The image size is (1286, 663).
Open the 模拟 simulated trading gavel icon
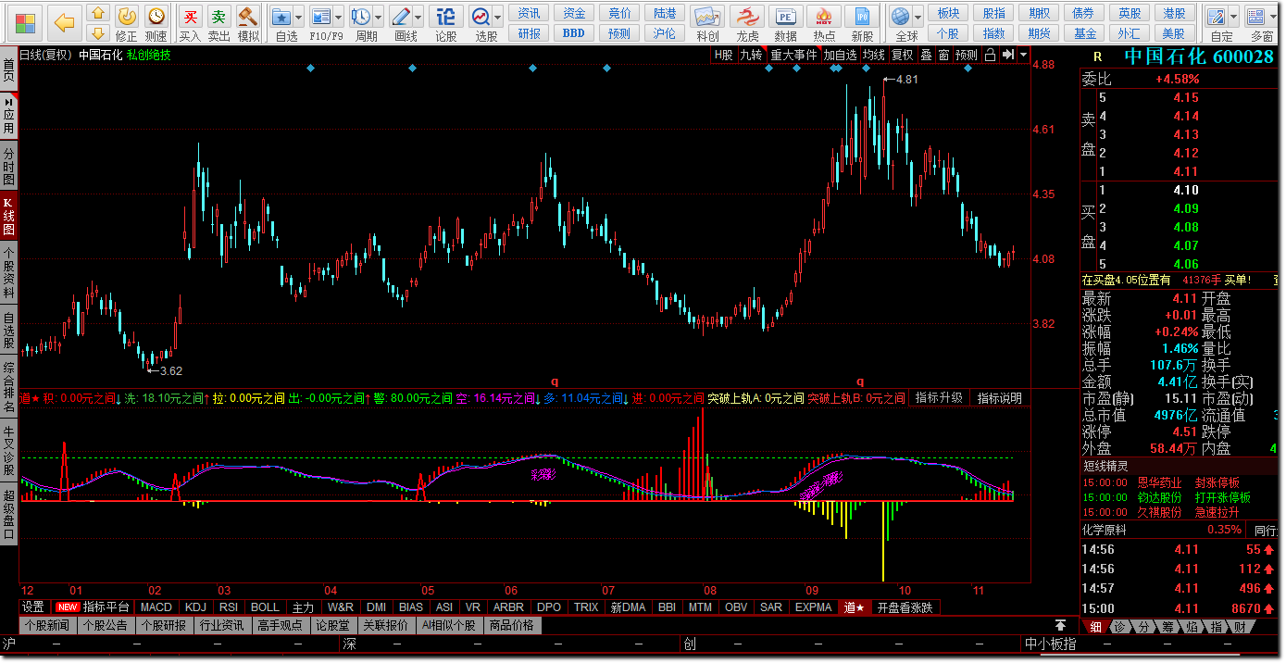[x=248, y=16]
